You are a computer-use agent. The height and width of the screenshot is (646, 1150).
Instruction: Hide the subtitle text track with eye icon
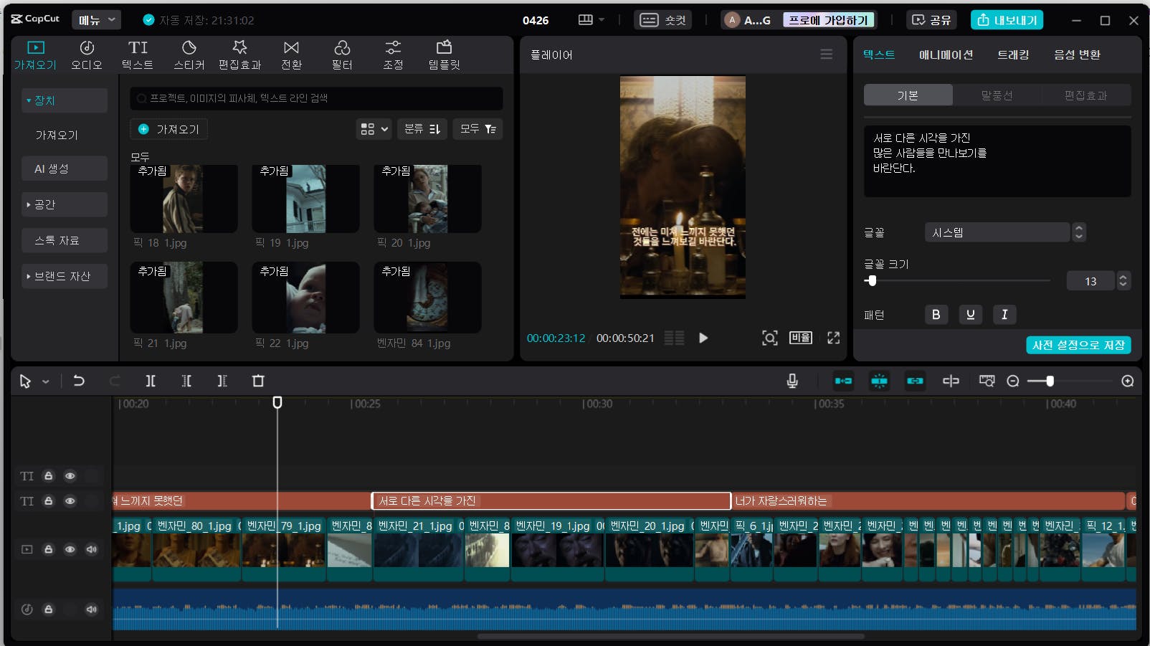(70, 501)
